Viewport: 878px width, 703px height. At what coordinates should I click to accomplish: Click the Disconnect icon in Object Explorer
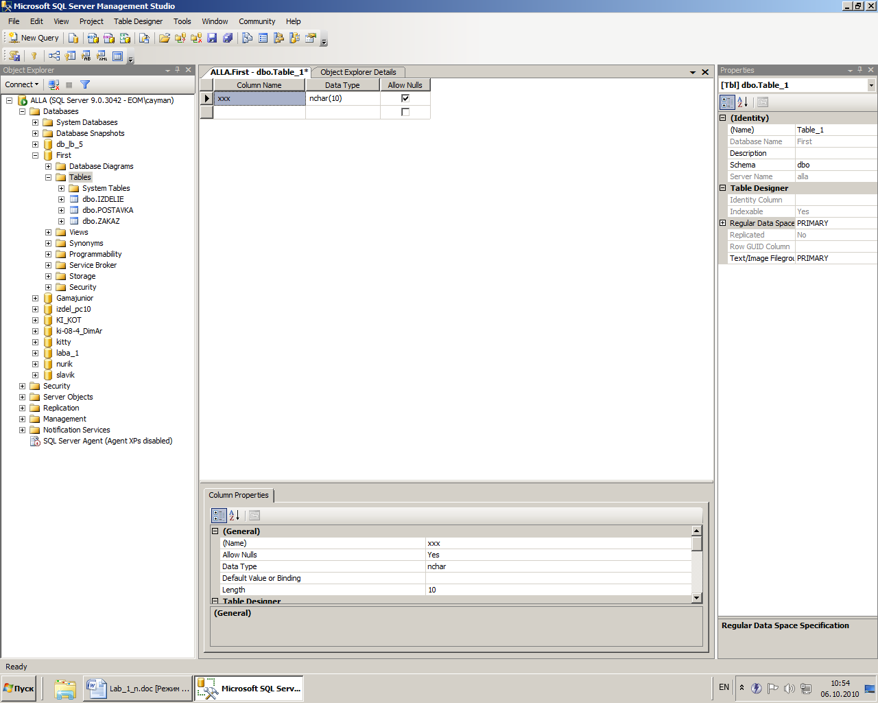coord(54,84)
